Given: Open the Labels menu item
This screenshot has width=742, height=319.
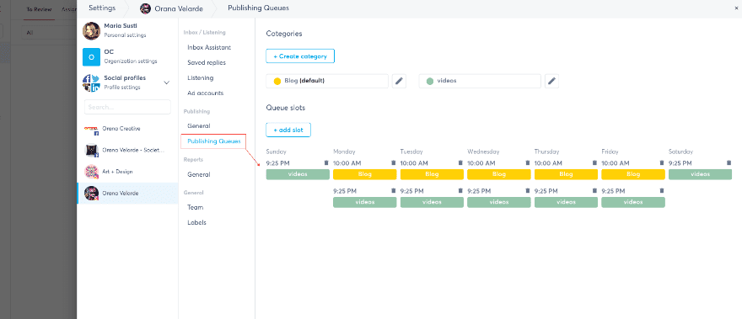Looking at the screenshot, I should [196, 222].
